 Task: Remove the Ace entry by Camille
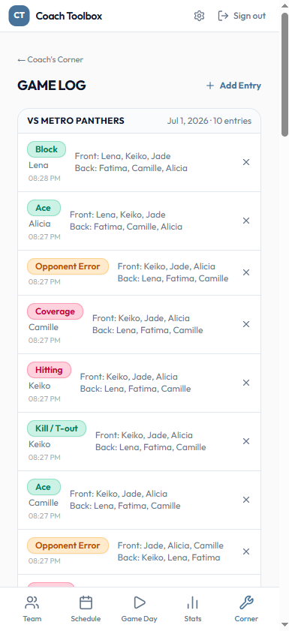[x=246, y=500]
